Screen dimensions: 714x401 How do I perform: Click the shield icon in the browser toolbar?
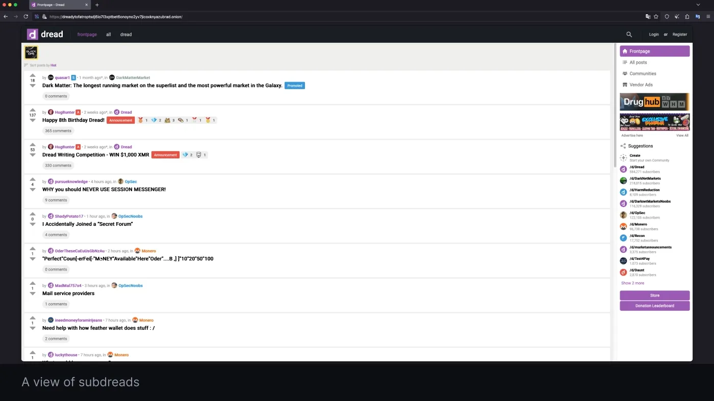coord(667,16)
